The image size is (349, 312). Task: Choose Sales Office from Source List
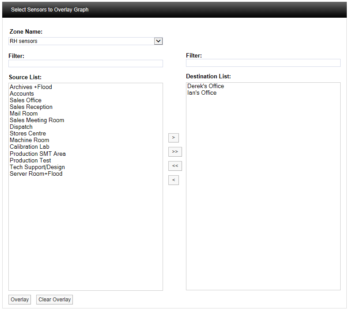tap(26, 100)
